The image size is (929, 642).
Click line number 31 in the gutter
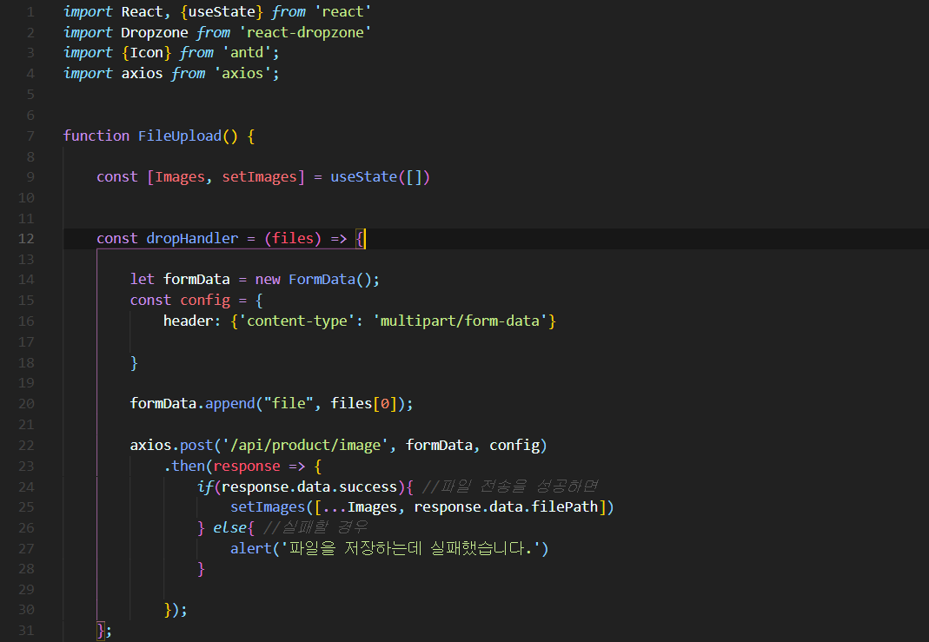pyautogui.click(x=26, y=631)
